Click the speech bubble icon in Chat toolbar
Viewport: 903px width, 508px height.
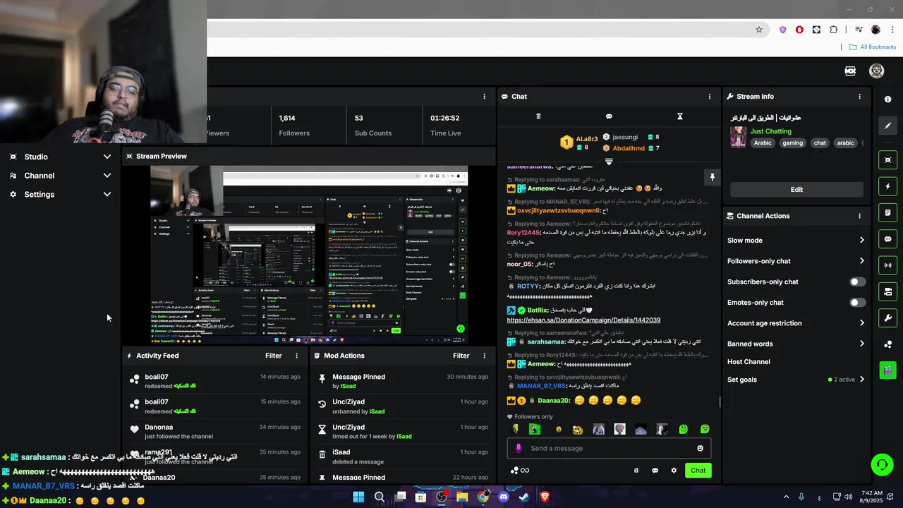609,116
